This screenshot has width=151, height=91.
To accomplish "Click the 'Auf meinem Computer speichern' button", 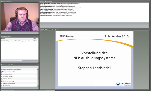I will pos(12,61).
